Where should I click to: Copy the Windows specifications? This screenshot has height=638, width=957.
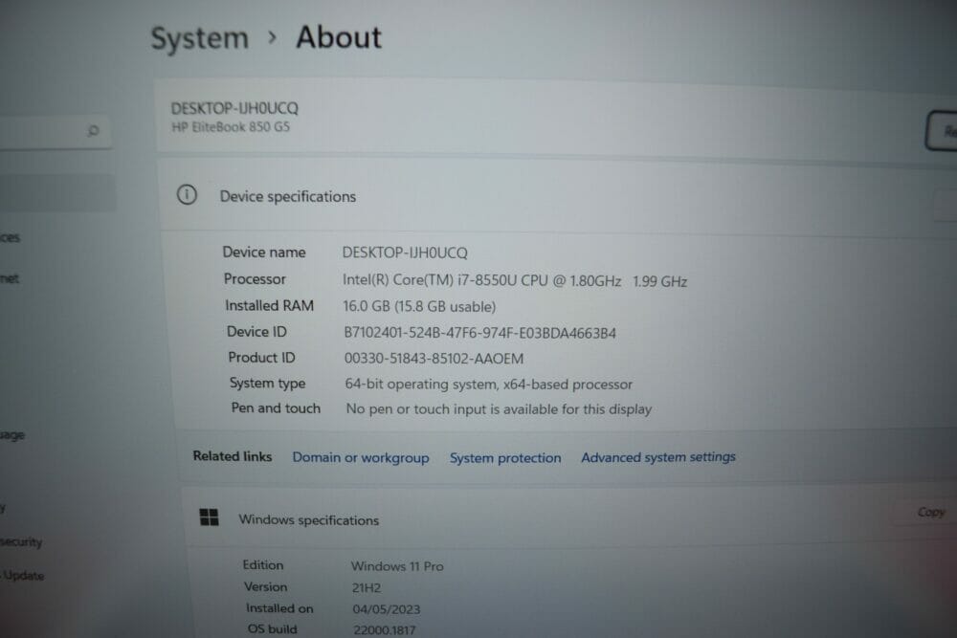coord(931,512)
